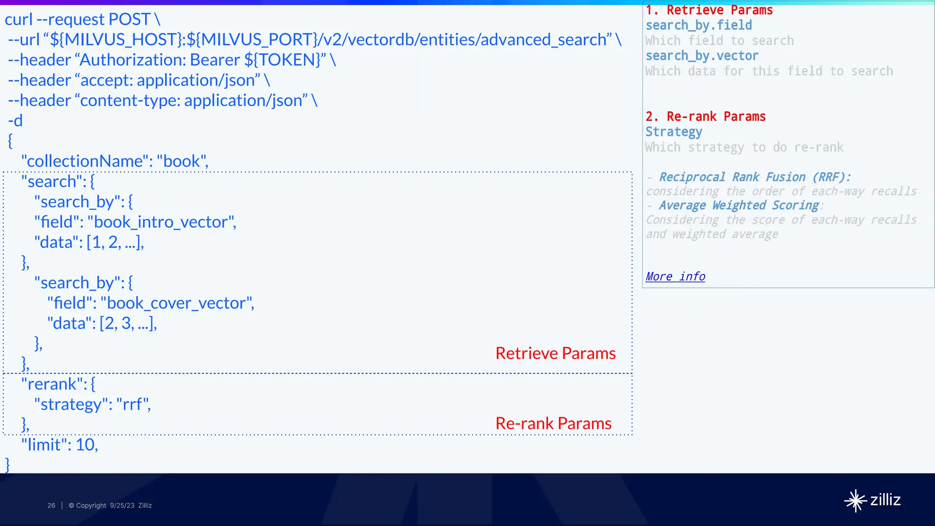Click the "data": [2, 3, ...] line

pyautogui.click(x=102, y=323)
